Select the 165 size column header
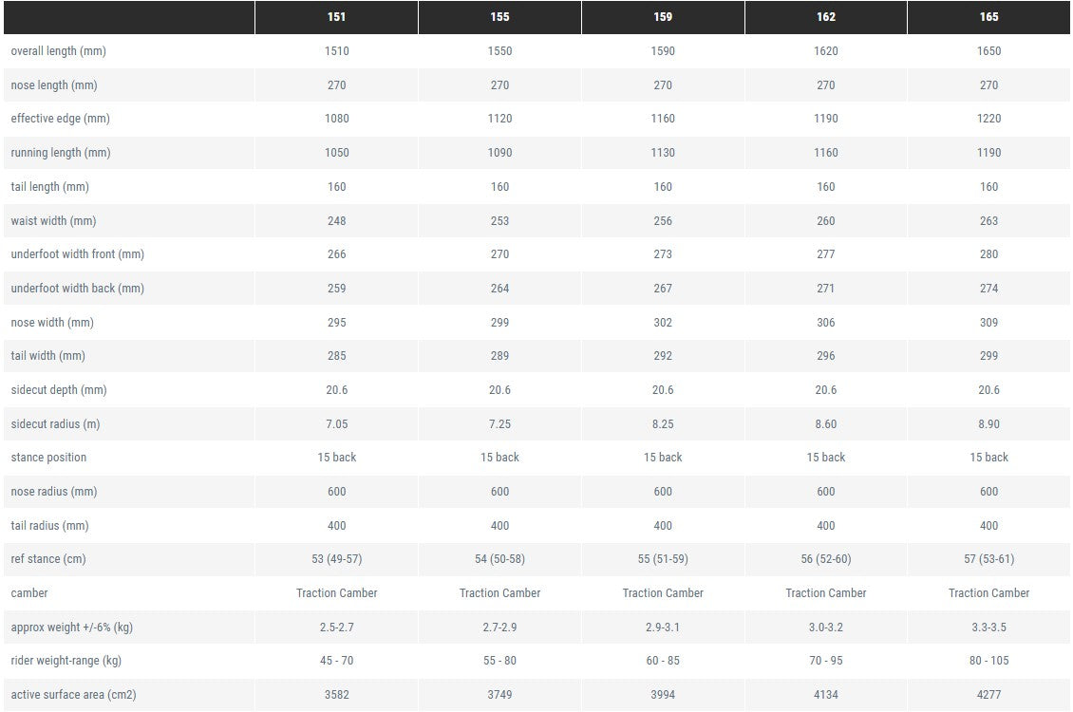 point(988,17)
